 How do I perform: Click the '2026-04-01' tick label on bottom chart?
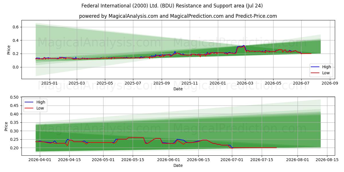(x=40, y=160)
